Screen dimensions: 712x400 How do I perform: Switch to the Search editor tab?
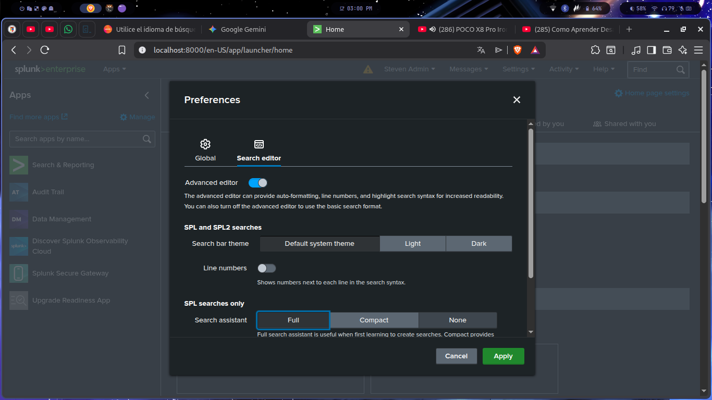259,150
